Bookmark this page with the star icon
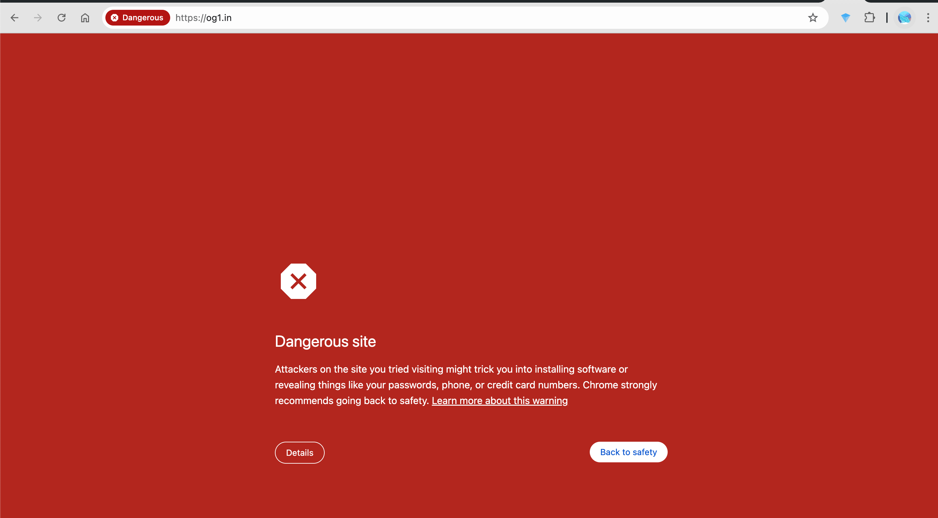938x518 pixels. (x=813, y=17)
